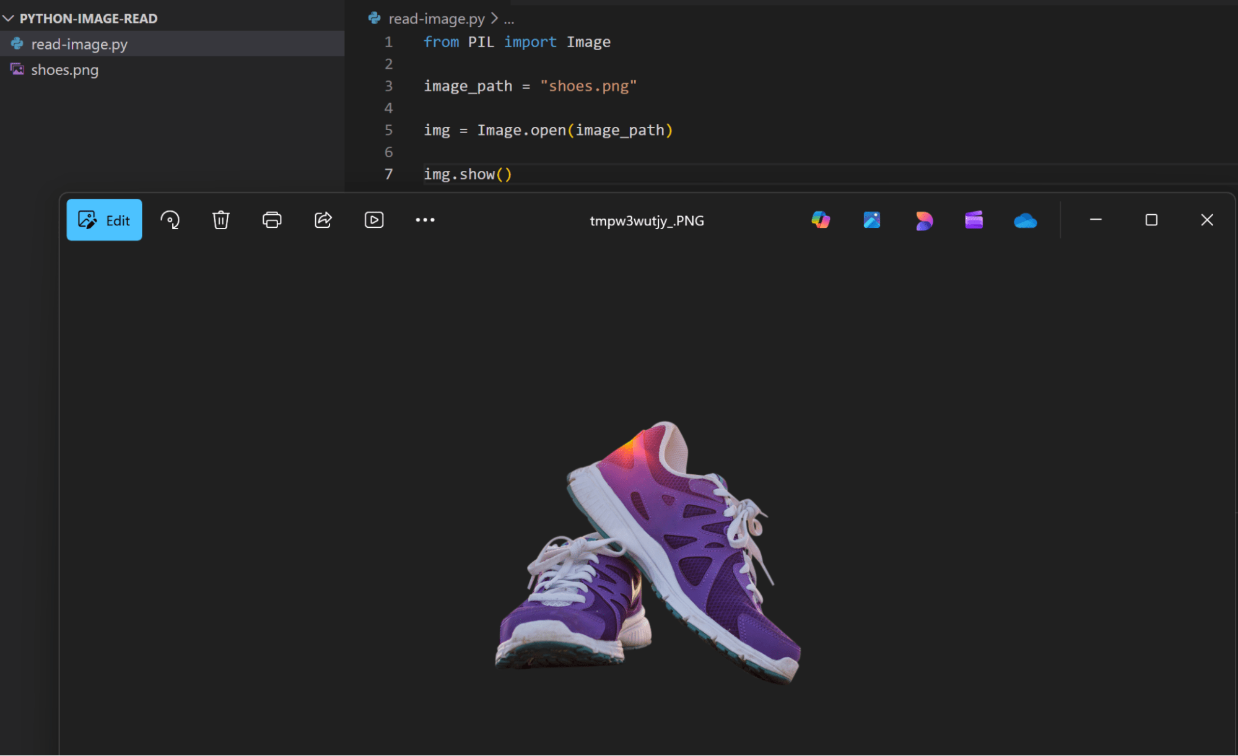Click the Edit image button
1238x756 pixels.
pos(104,220)
